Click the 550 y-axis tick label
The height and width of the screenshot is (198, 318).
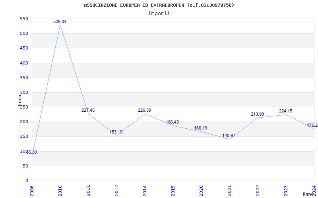pos(24,19)
